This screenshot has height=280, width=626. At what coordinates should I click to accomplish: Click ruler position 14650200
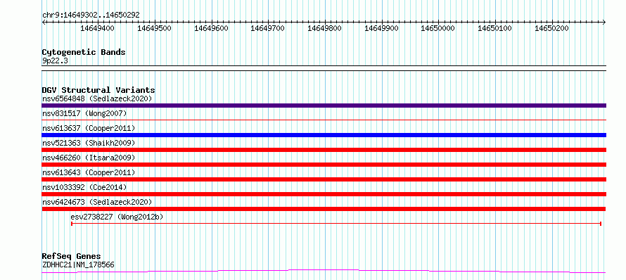point(551,28)
